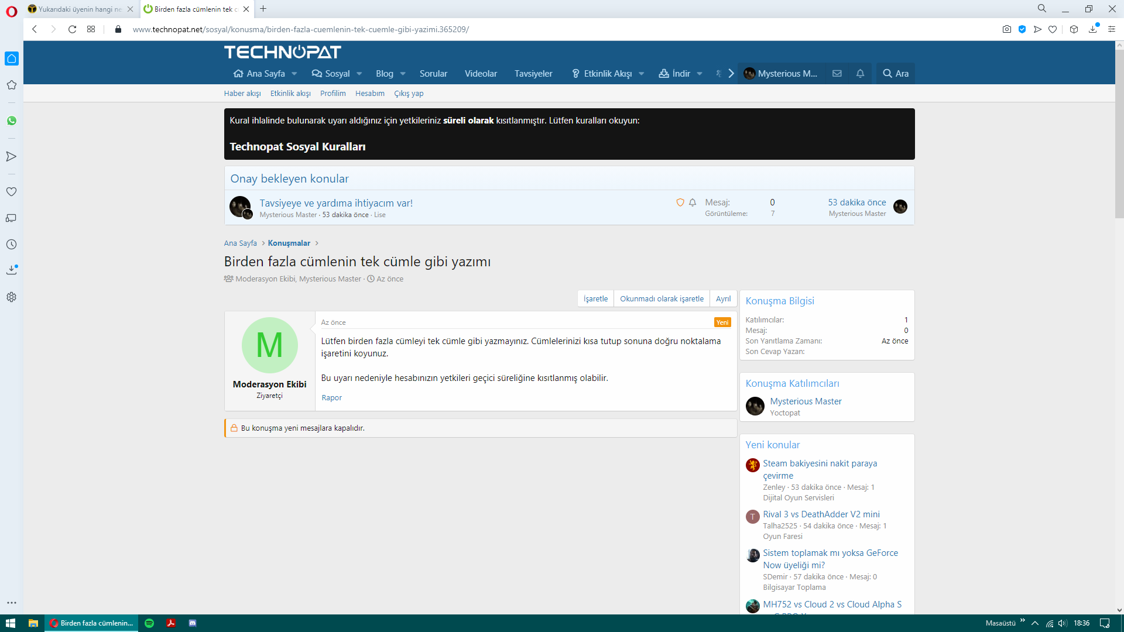Viewport: 1124px width, 632px height.
Task: Click the Opera sidebar bookmarks heart icon
Action: coord(11,192)
